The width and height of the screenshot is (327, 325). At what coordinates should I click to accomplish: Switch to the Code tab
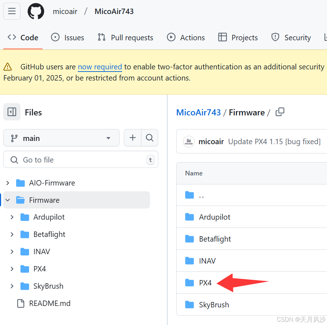click(23, 38)
